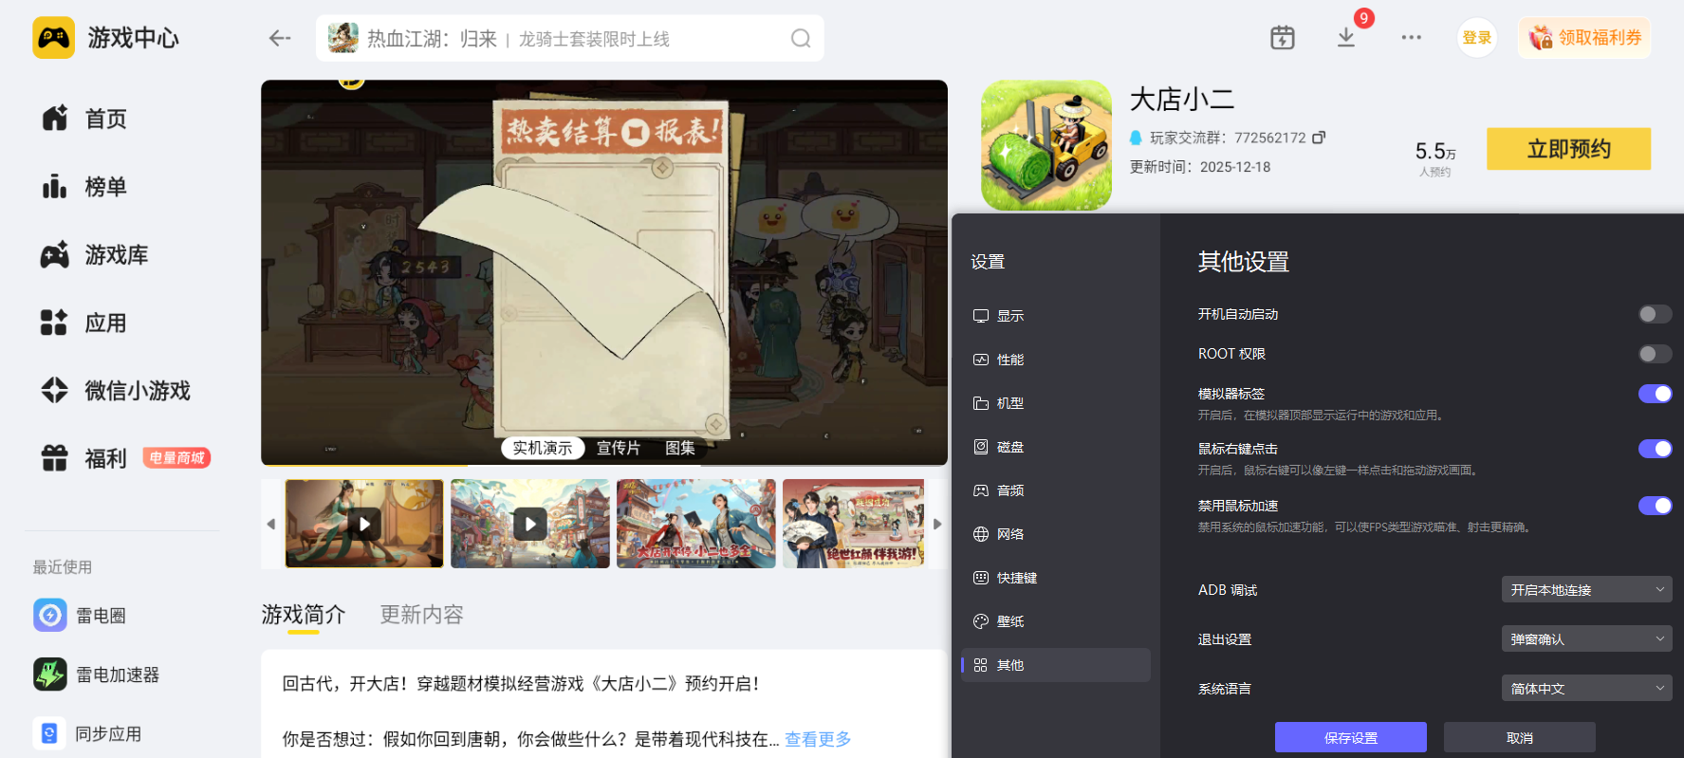Image resolution: width=1684 pixels, height=758 pixels.
Task: Click the game search input field
Action: click(x=570, y=38)
